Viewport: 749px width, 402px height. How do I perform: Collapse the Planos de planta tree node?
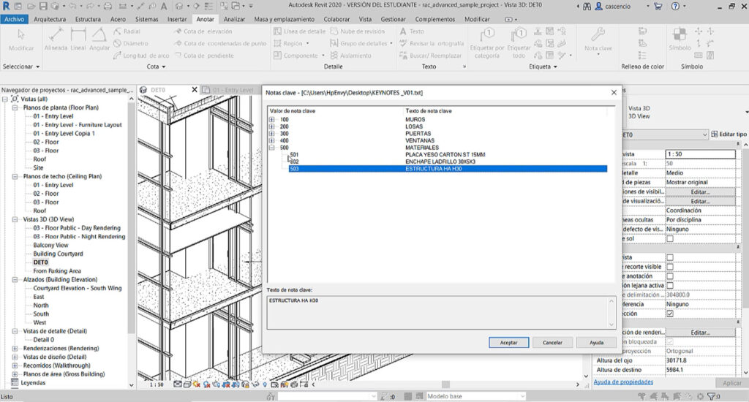pyautogui.click(x=15, y=107)
